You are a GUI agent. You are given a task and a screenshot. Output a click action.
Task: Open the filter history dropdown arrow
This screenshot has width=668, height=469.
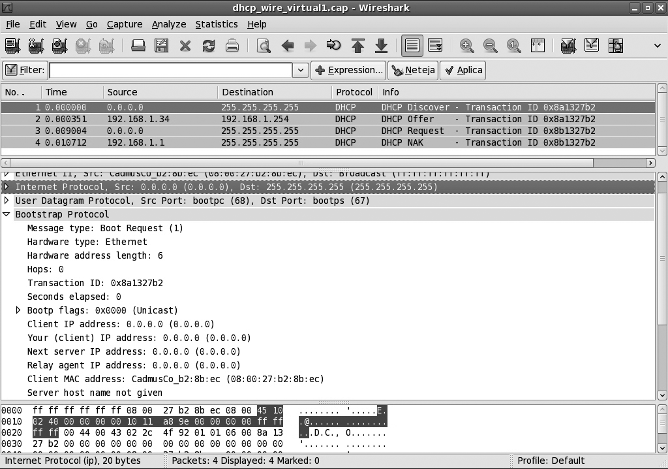(300, 71)
